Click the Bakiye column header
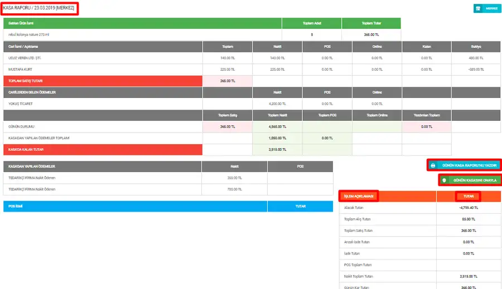The height and width of the screenshot is (289, 502). [x=476, y=47]
